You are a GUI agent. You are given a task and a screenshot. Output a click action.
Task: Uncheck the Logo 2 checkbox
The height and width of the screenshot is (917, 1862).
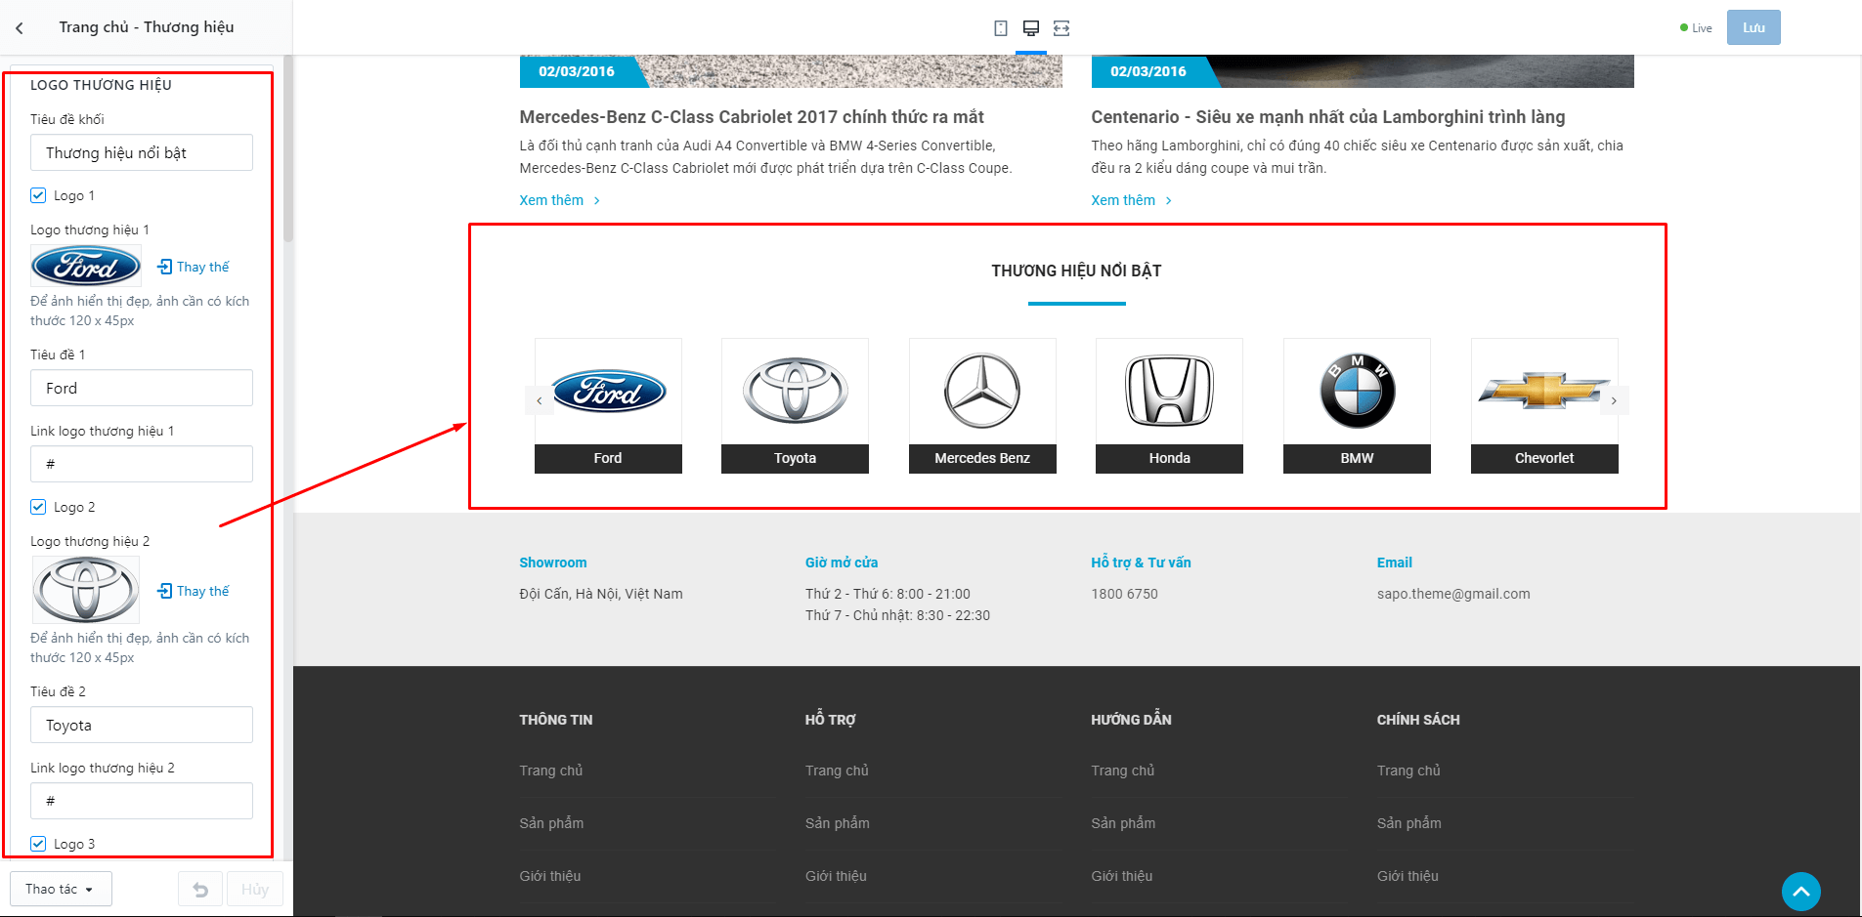click(x=38, y=507)
